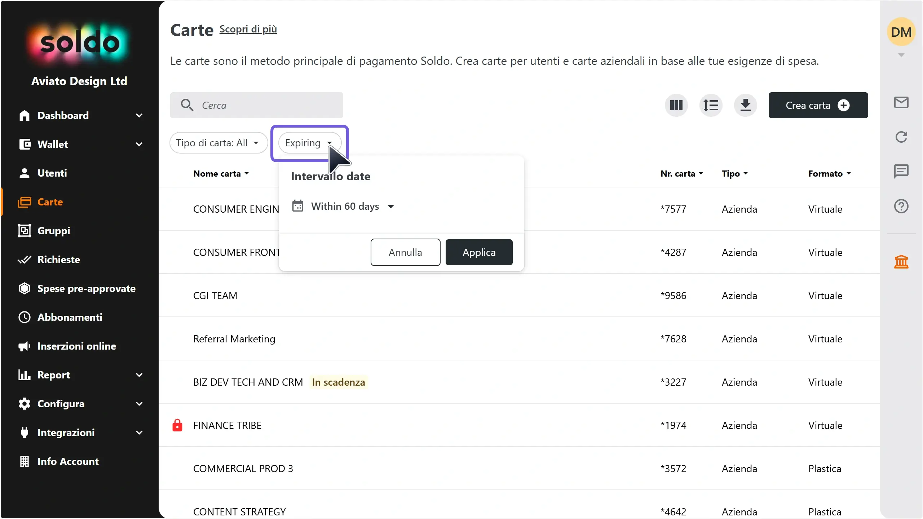Click the Spese pre-approvate hexagon icon
923x519 pixels.
point(25,288)
